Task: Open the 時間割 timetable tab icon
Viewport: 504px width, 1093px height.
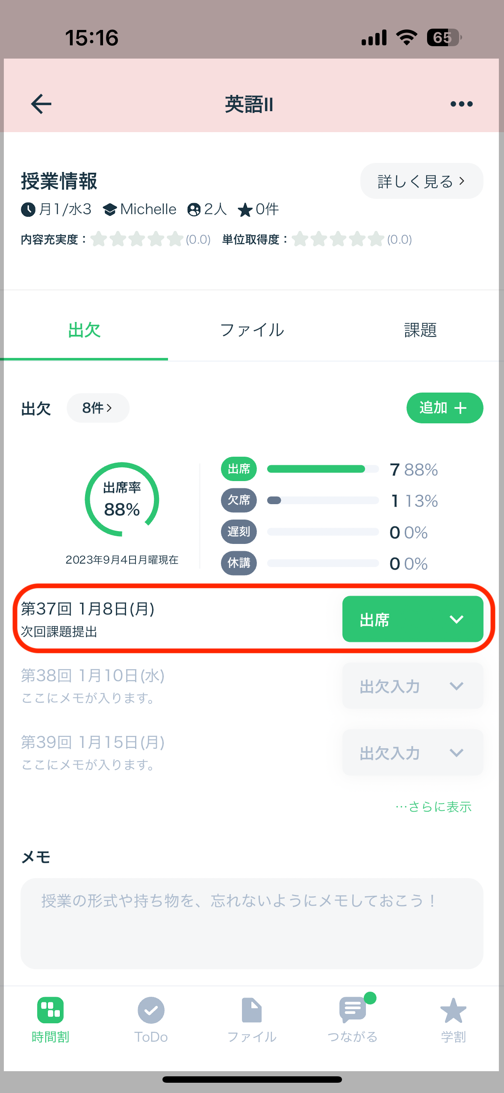Action: (50, 1010)
